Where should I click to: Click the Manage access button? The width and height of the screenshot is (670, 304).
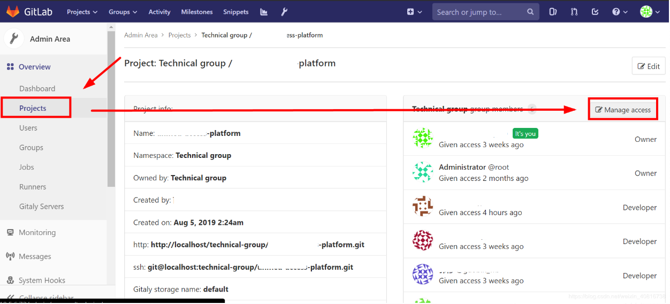tap(623, 110)
